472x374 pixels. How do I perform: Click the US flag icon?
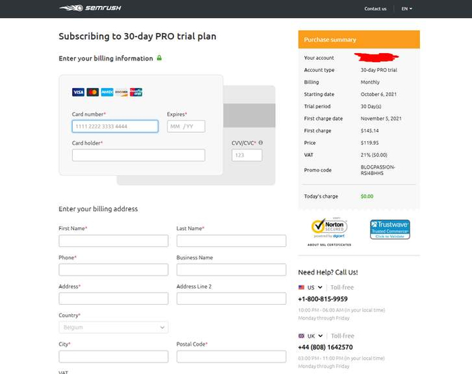tap(301, 287)
